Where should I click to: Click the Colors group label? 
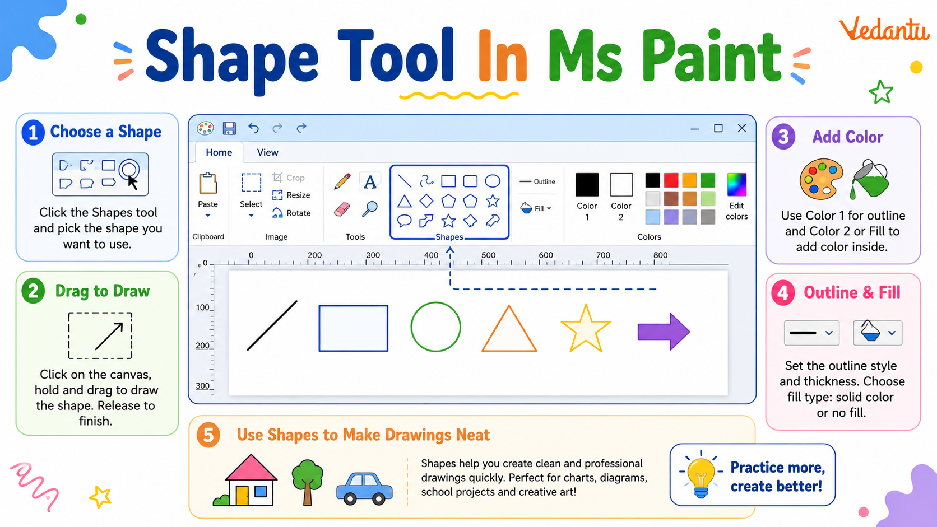[649, 237]
